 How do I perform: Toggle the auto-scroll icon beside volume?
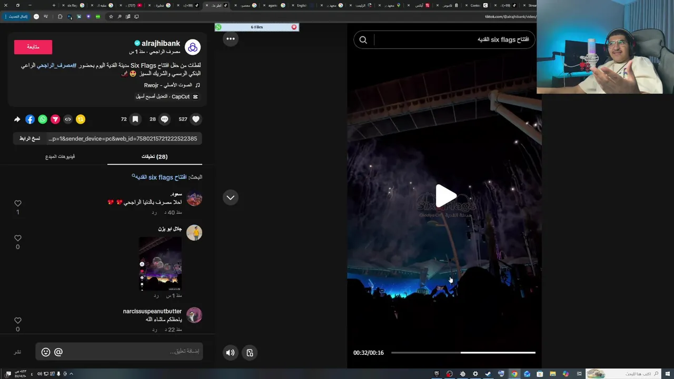(250, 353)
